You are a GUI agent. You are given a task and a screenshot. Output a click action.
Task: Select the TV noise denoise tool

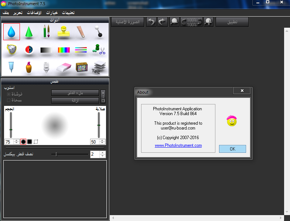point(82,67)
